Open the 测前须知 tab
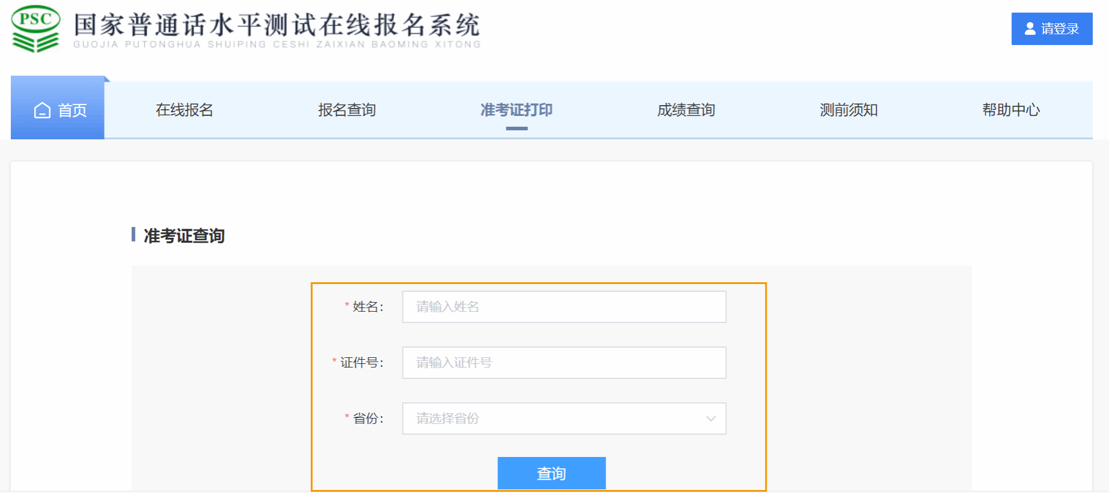Image resolution: width=1109 pixels, height=493 pixels. (848, 110)
